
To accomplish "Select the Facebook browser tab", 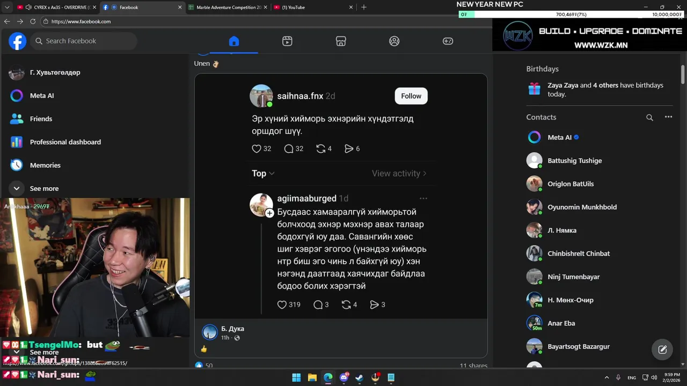I will pyautogui.click(x=143, y=7).
